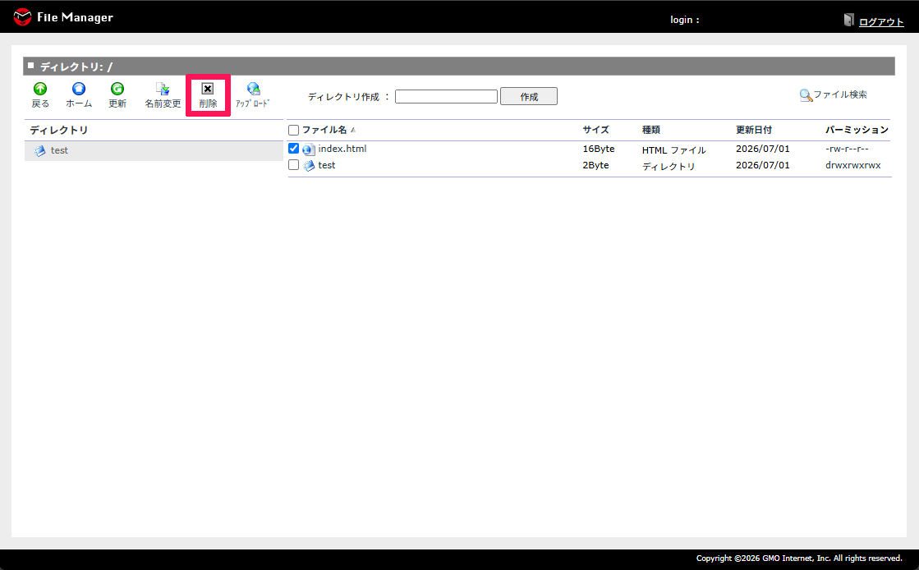
Task: Click the HTML ファイル type cell
Action: (674, 150)
